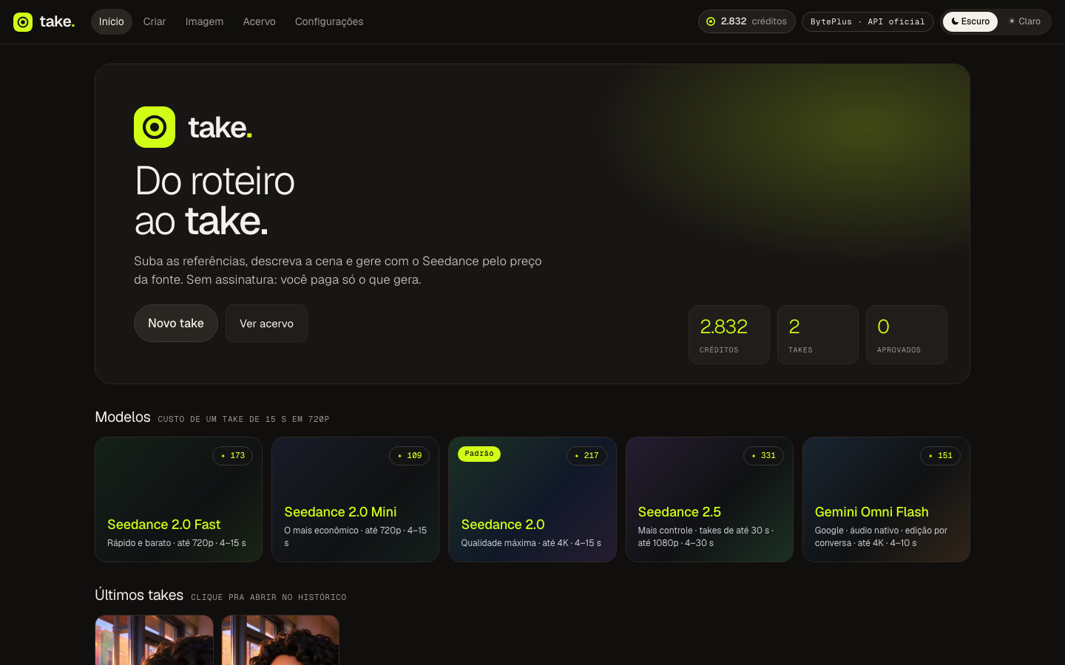Click the 151 cost badge

940,456
